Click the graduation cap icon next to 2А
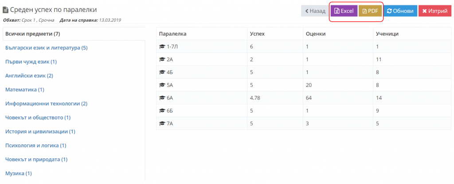The width and height of the screenshot is (454, 184). [x=162, y=59]
